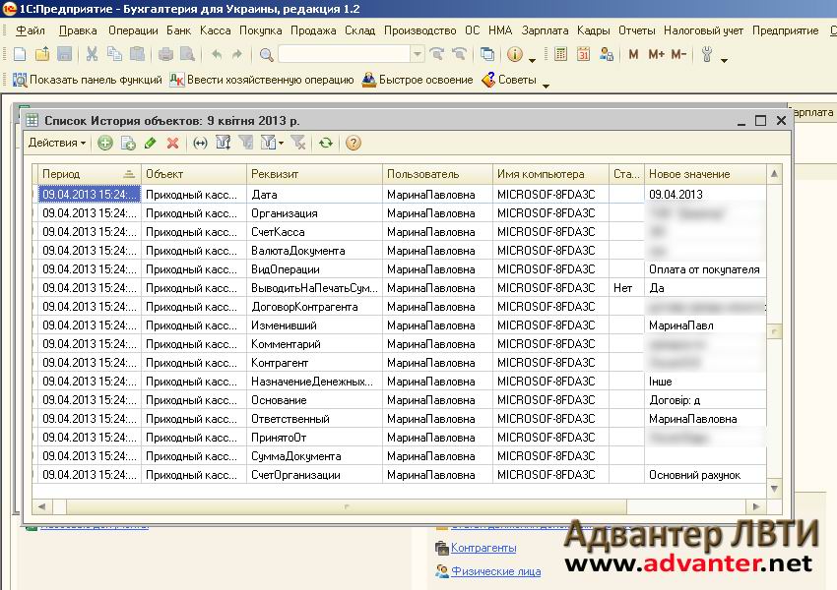
Task: Click the Find previous icon
Action: click(459, 54)
